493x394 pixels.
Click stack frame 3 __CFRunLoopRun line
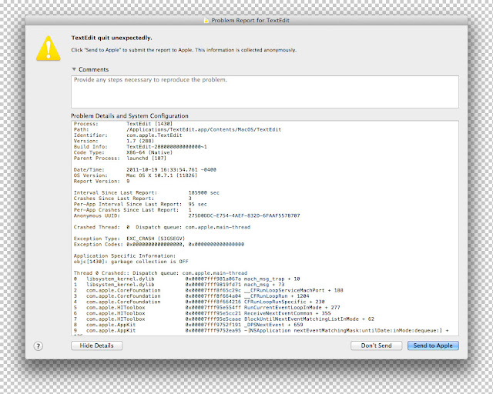pos(192,296)
